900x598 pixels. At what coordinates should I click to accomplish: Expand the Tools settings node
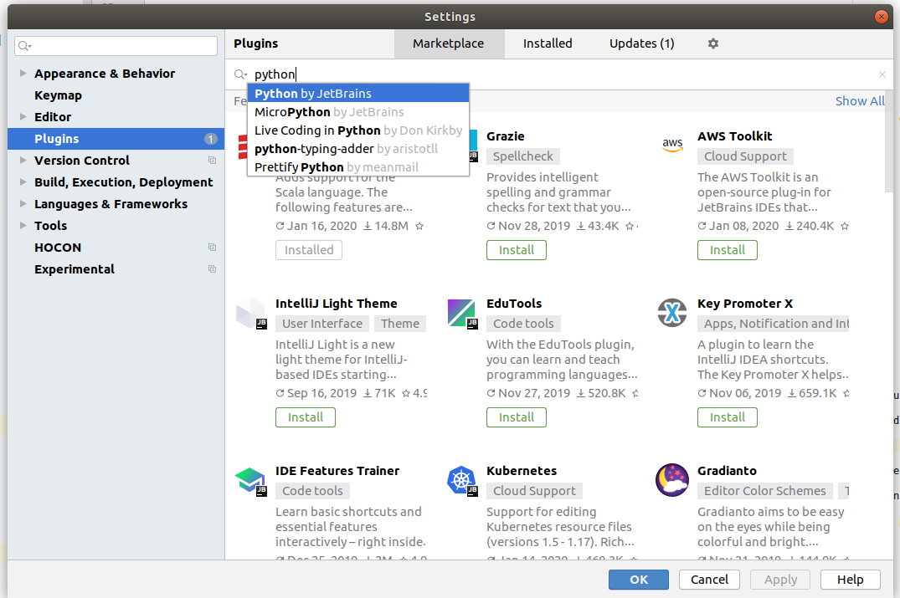tap(23, 226)
